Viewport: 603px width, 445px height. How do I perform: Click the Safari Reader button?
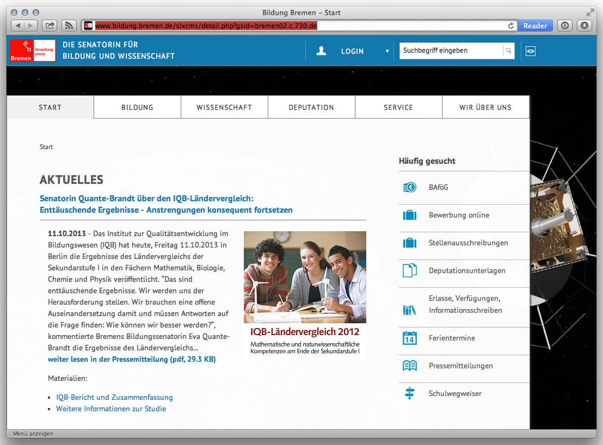pos(535,26)
